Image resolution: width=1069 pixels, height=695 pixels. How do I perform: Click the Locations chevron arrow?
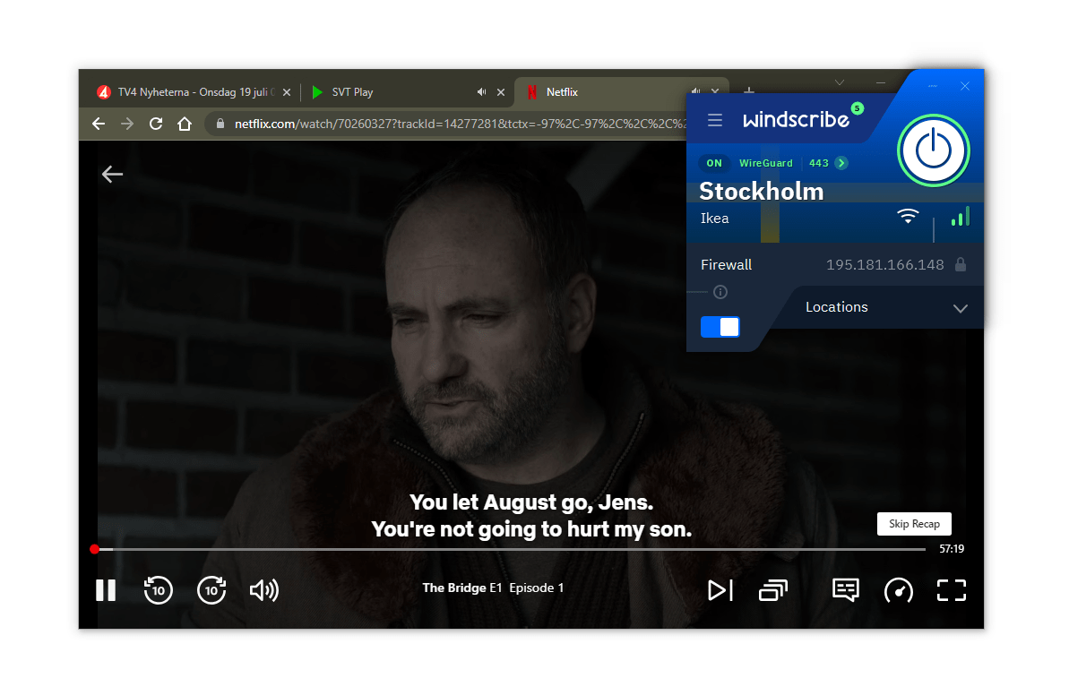click(961, 309)
